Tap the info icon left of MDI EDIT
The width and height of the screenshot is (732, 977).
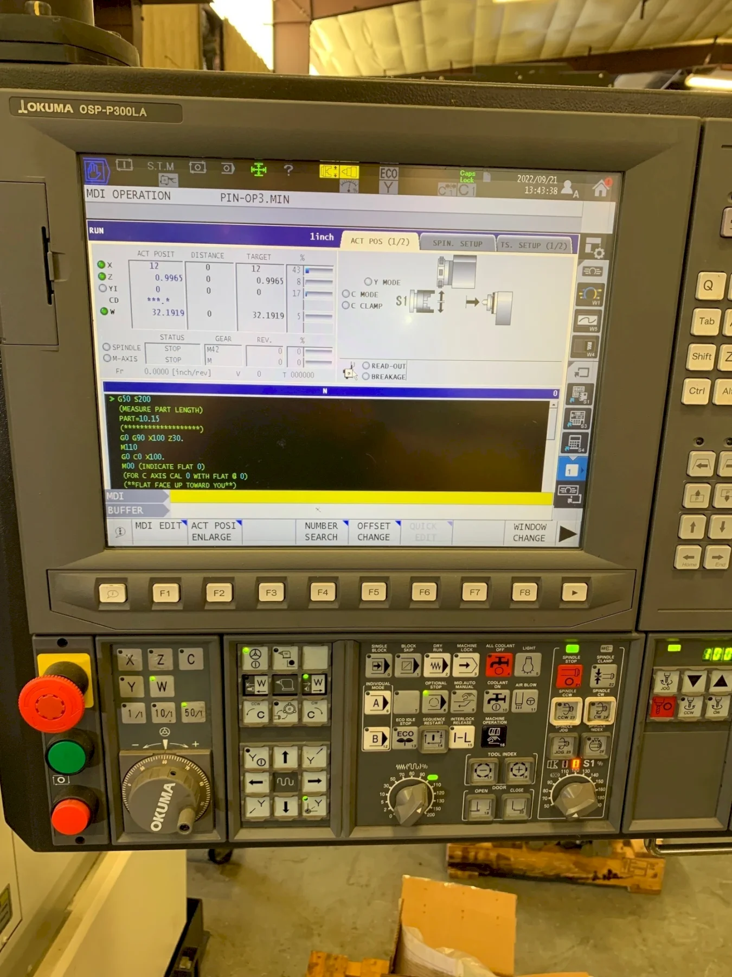coord(120,531)
